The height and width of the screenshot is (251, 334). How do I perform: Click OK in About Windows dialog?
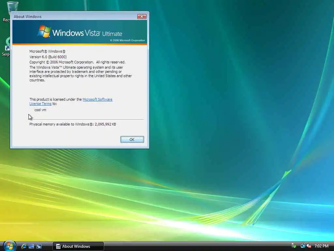(132, 139)
